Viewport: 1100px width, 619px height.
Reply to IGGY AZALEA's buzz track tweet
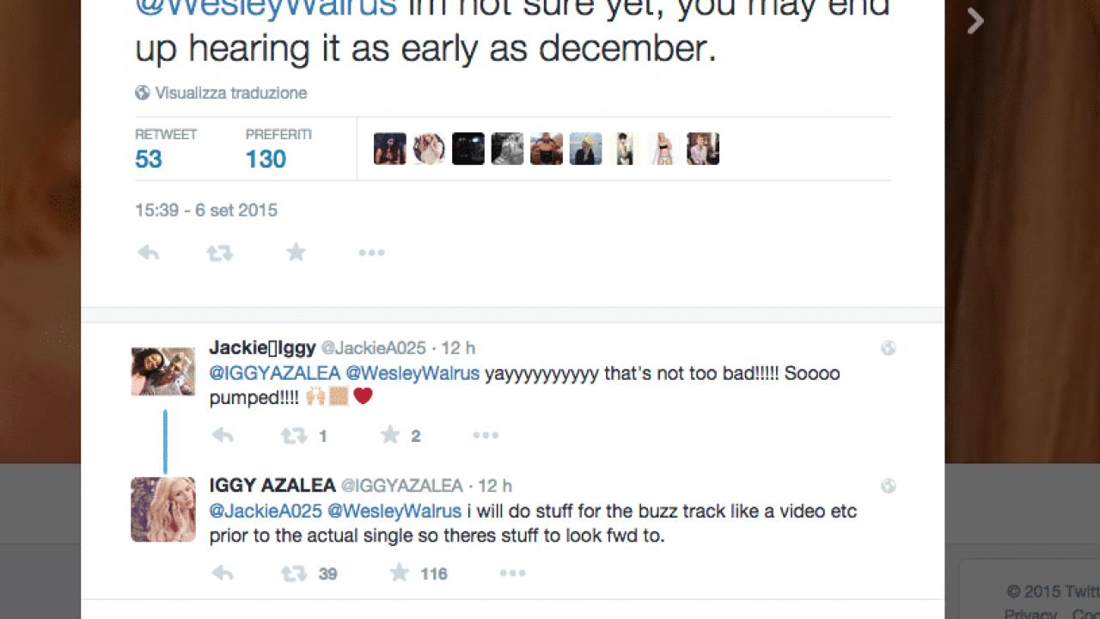(223, 573)
